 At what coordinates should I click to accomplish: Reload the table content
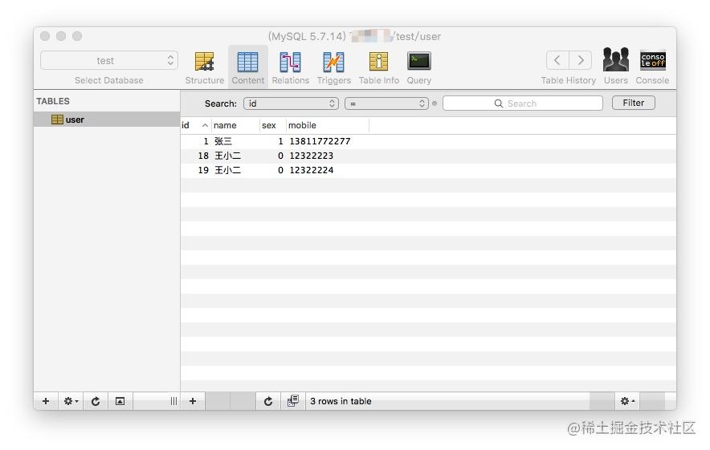268,401
